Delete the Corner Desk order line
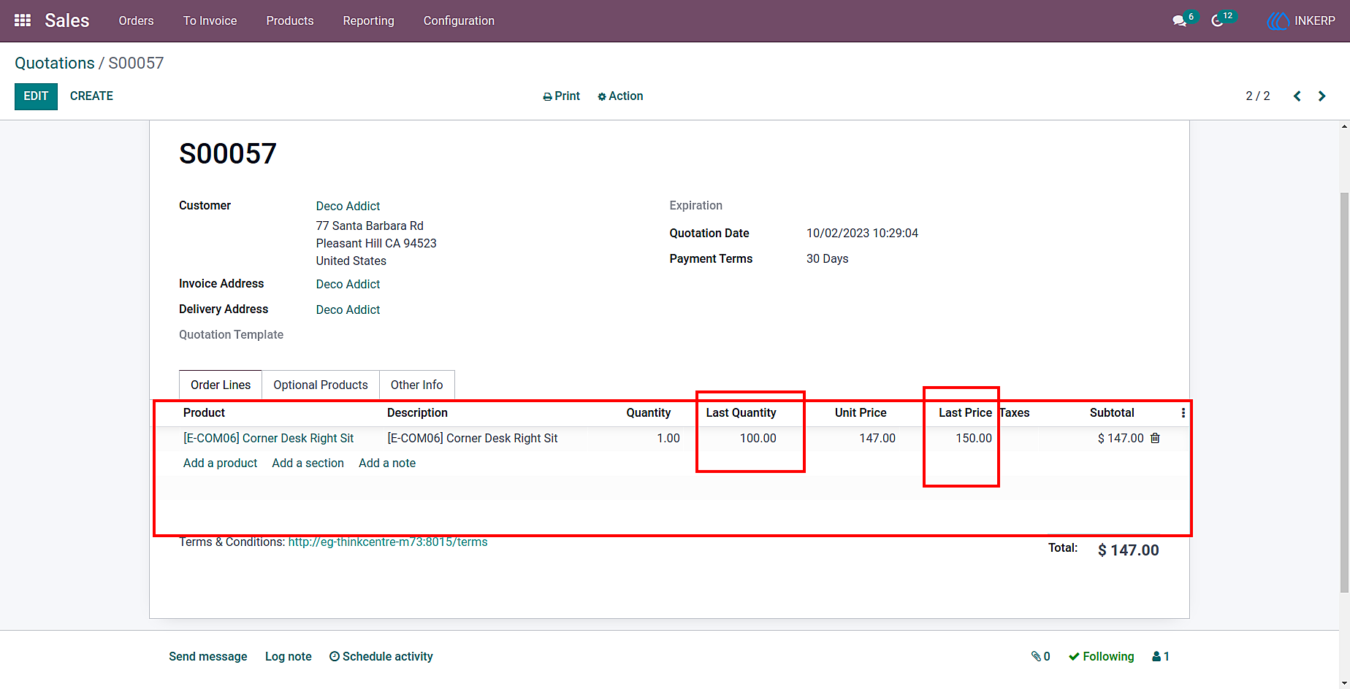The width and height of the screenshot is (1350, 689). [1155, 438]
